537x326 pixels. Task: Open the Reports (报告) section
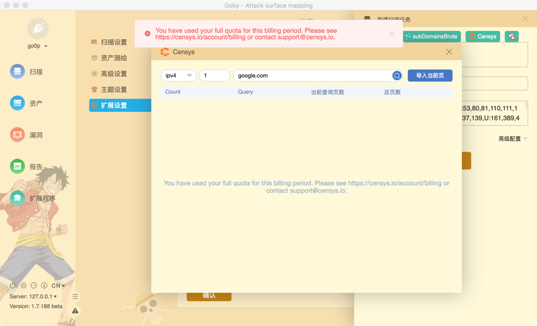(27, 166)
